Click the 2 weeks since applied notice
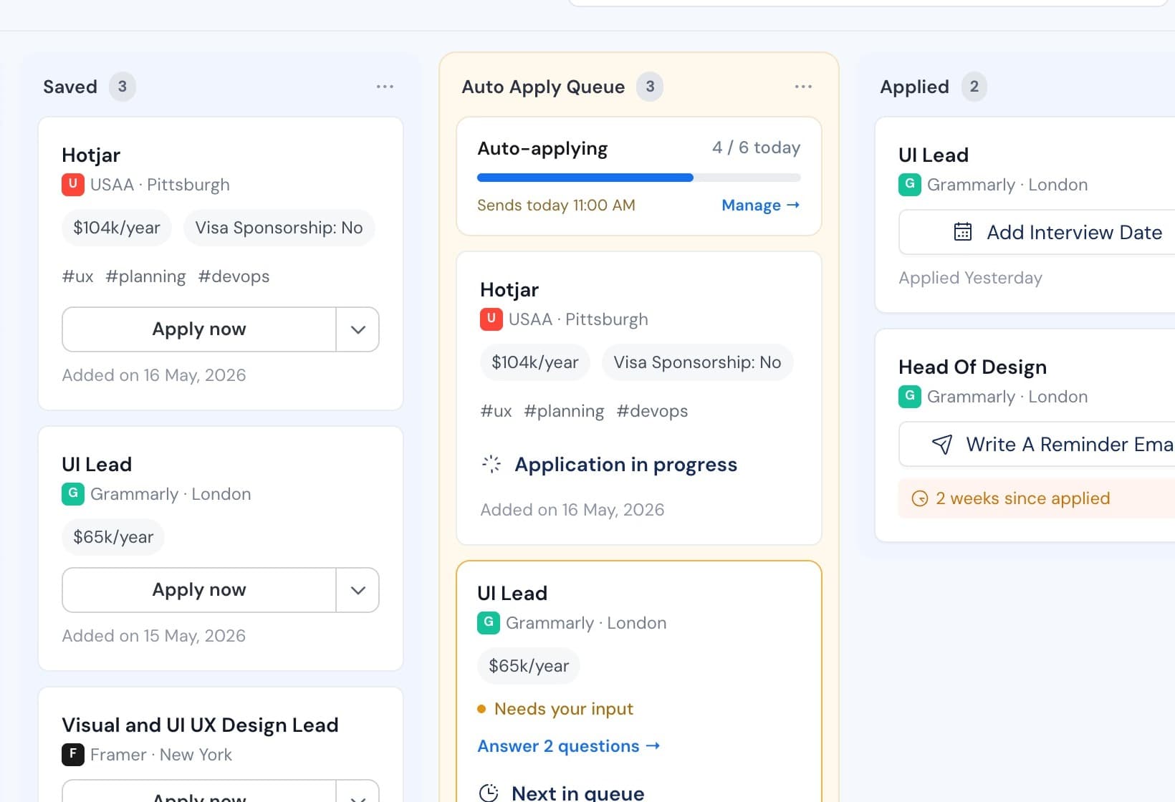 tap(1037, 498)
